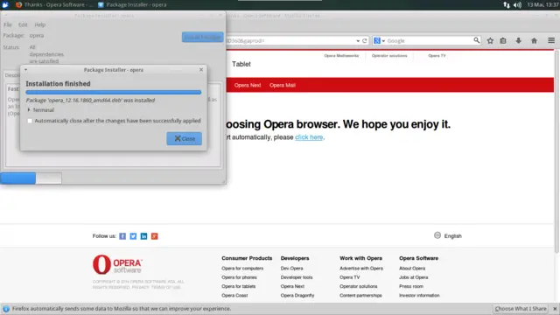Select the Tablet tab
Screen dimensions: 560x315
tap(241, 64)
